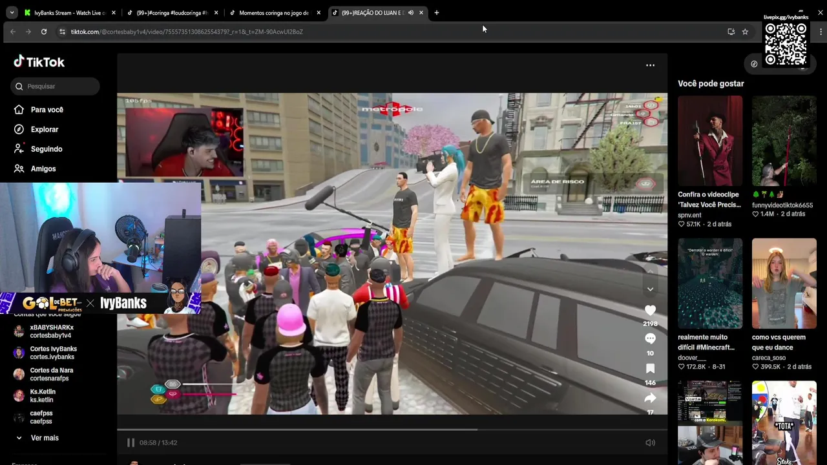Image resolution: width=827 pixels, height=465 pixels.
Task: Click the Para você home icon
Action: [19, 110]
